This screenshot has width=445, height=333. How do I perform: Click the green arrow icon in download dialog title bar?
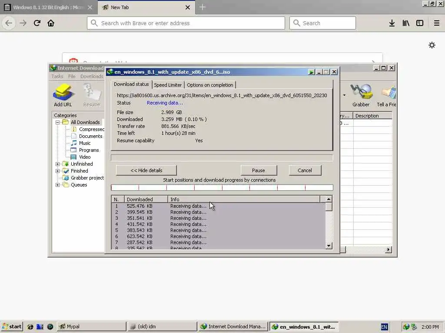point(311,72)
